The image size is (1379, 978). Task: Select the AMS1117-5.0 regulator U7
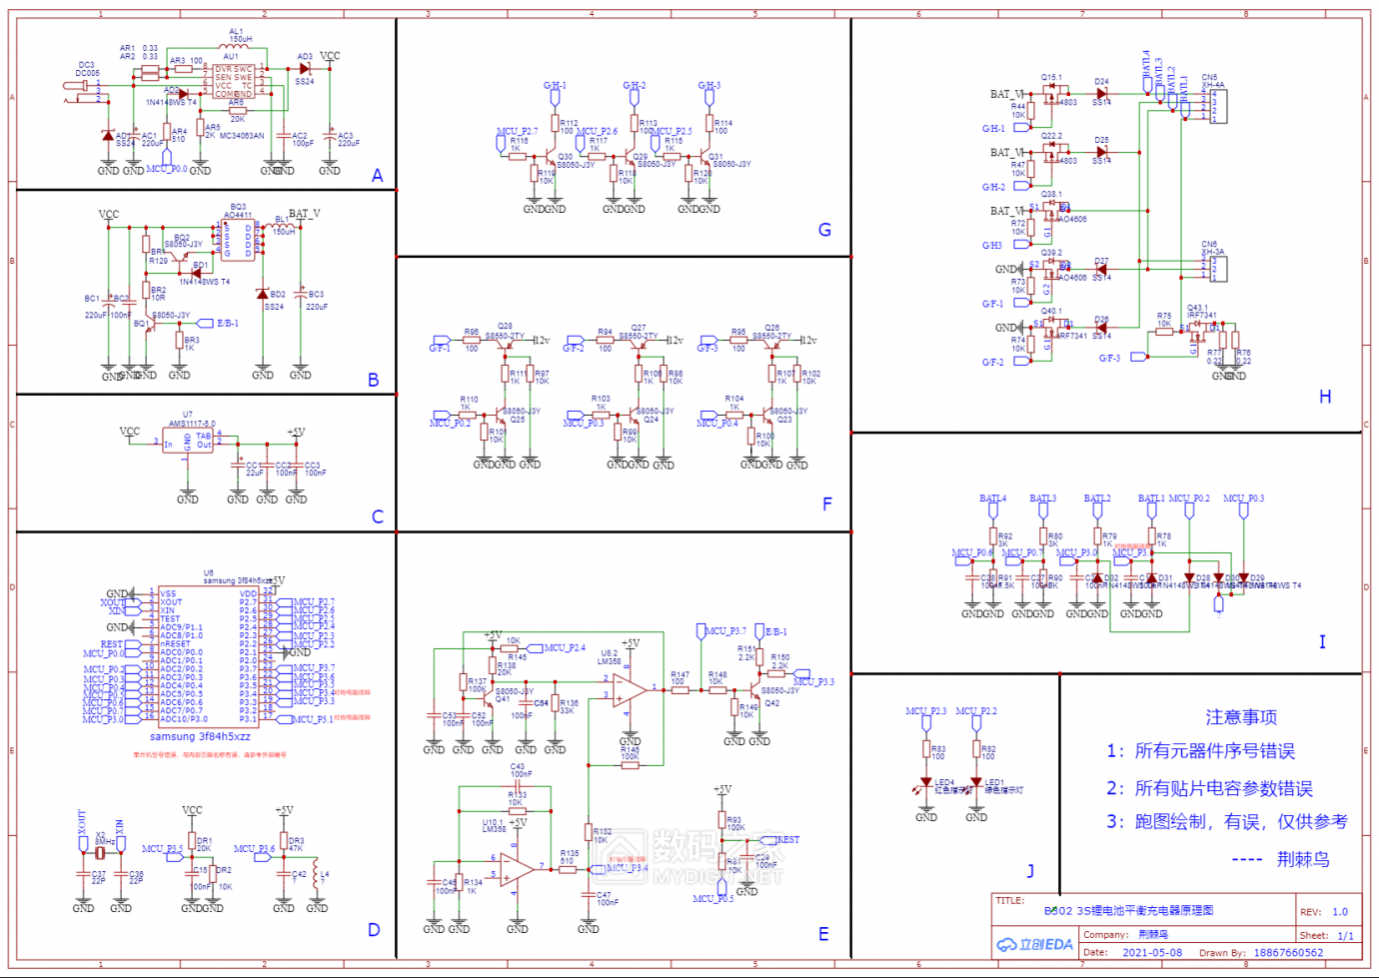tap(189, 441)
